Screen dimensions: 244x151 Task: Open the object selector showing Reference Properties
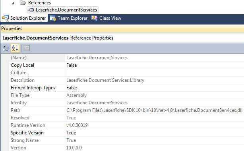[x=122, y=38]
